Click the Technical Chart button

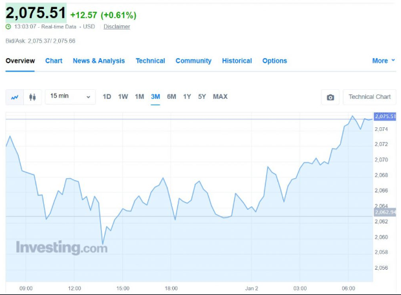(369, 97)
